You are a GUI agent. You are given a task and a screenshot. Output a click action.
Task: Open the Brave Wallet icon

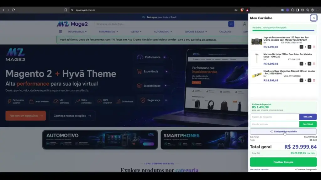(303, 10)
